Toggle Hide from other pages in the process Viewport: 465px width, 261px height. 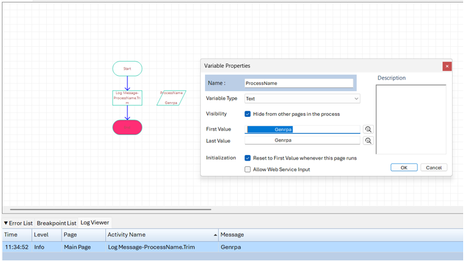(x=248, y=114)
